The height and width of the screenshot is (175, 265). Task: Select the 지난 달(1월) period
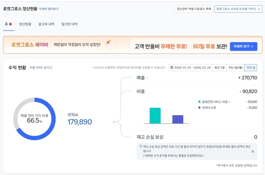click(235, 68)
